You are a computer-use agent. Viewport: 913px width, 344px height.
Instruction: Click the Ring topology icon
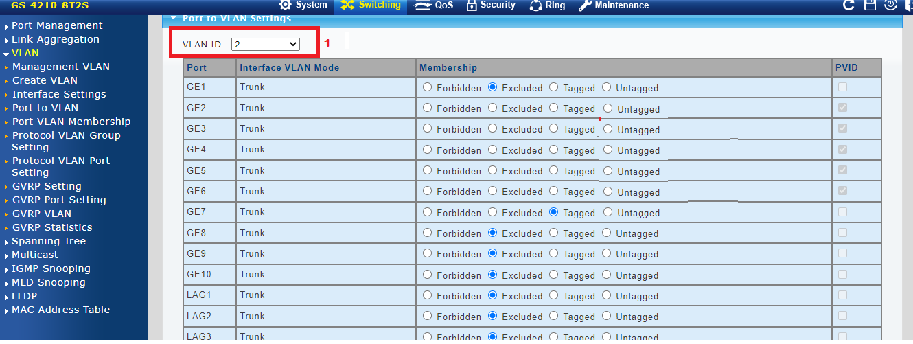tap(536, 5)
